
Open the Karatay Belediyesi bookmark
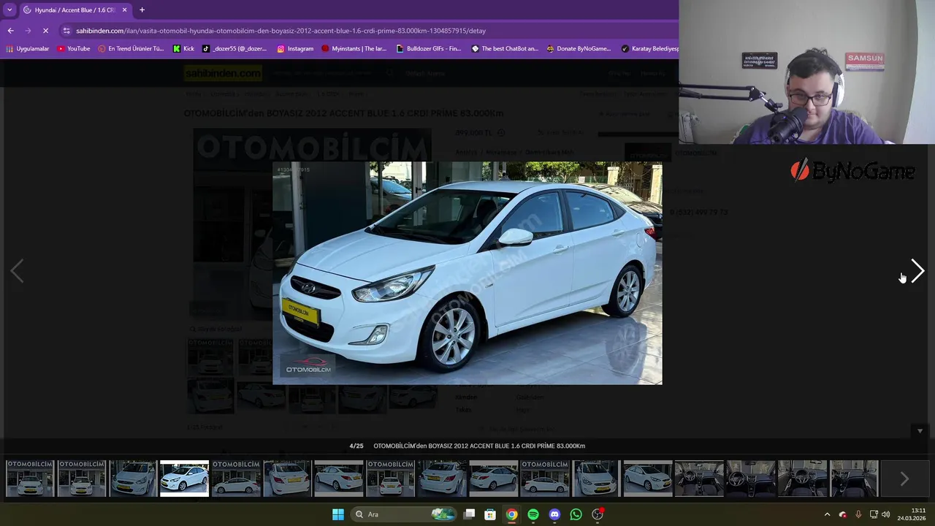pyautogui.click(x=649, y=49)
